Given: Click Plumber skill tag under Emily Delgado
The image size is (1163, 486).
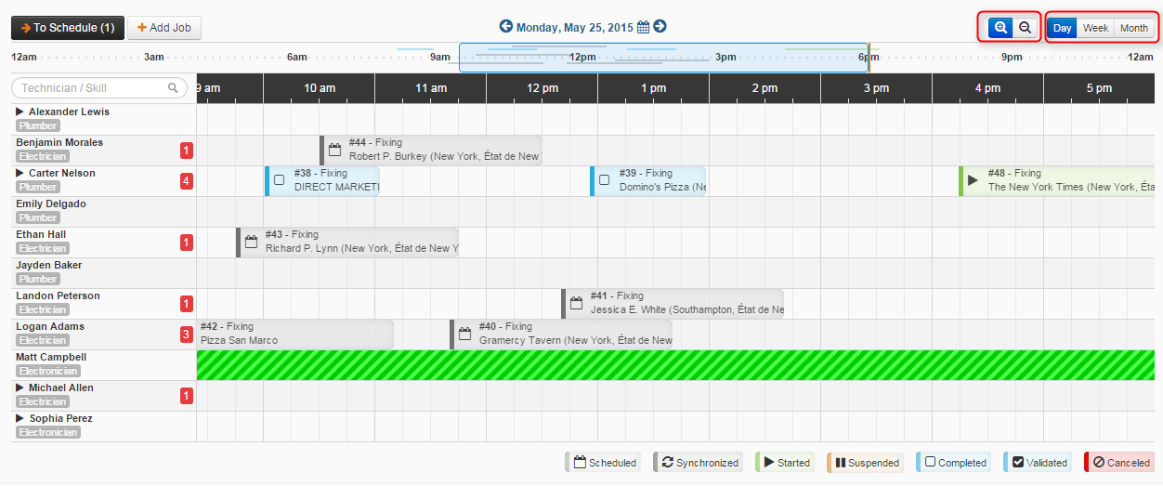Looking at the screenshot, I should coord(38,217).
